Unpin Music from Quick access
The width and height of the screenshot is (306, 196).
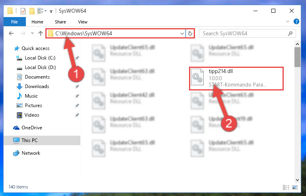point(77,96)
